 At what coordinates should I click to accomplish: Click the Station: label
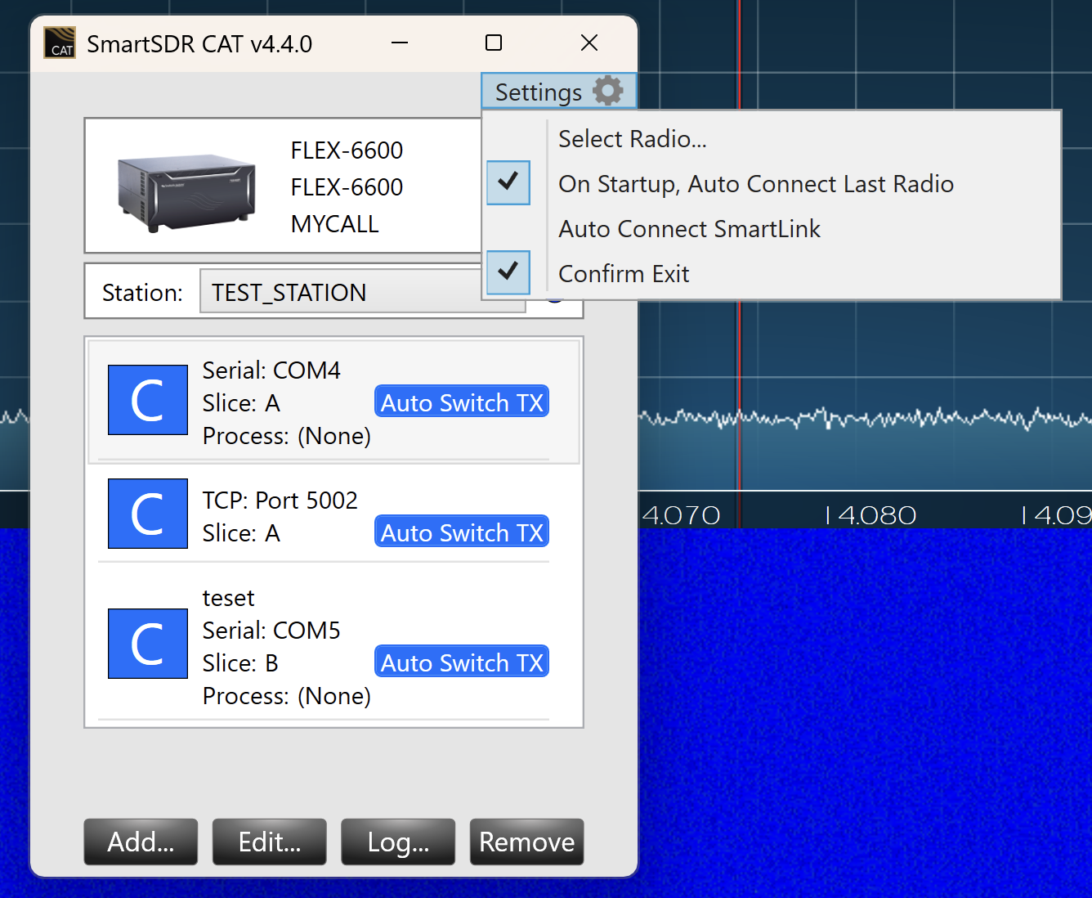(142, 293)
